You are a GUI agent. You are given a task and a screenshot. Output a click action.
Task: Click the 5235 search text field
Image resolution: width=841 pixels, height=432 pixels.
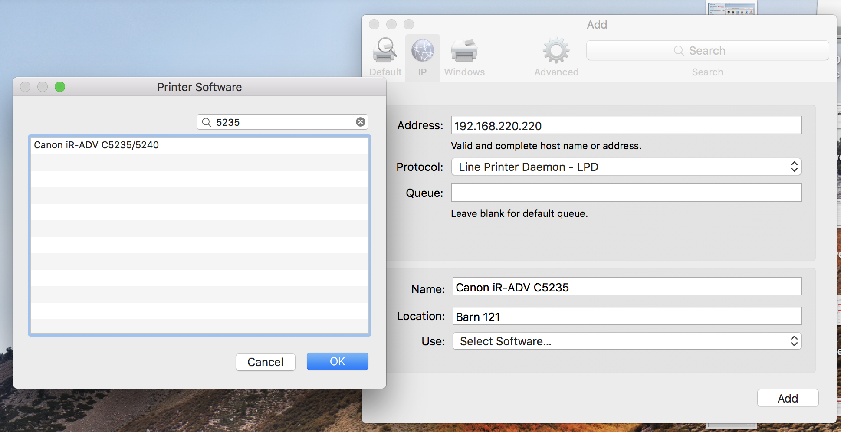pos(282,122)
